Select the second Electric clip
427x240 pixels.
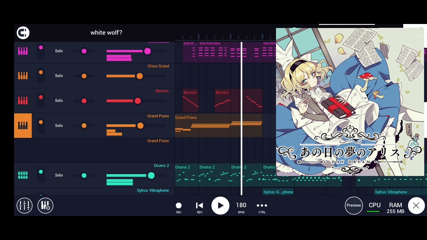point(238,101)
